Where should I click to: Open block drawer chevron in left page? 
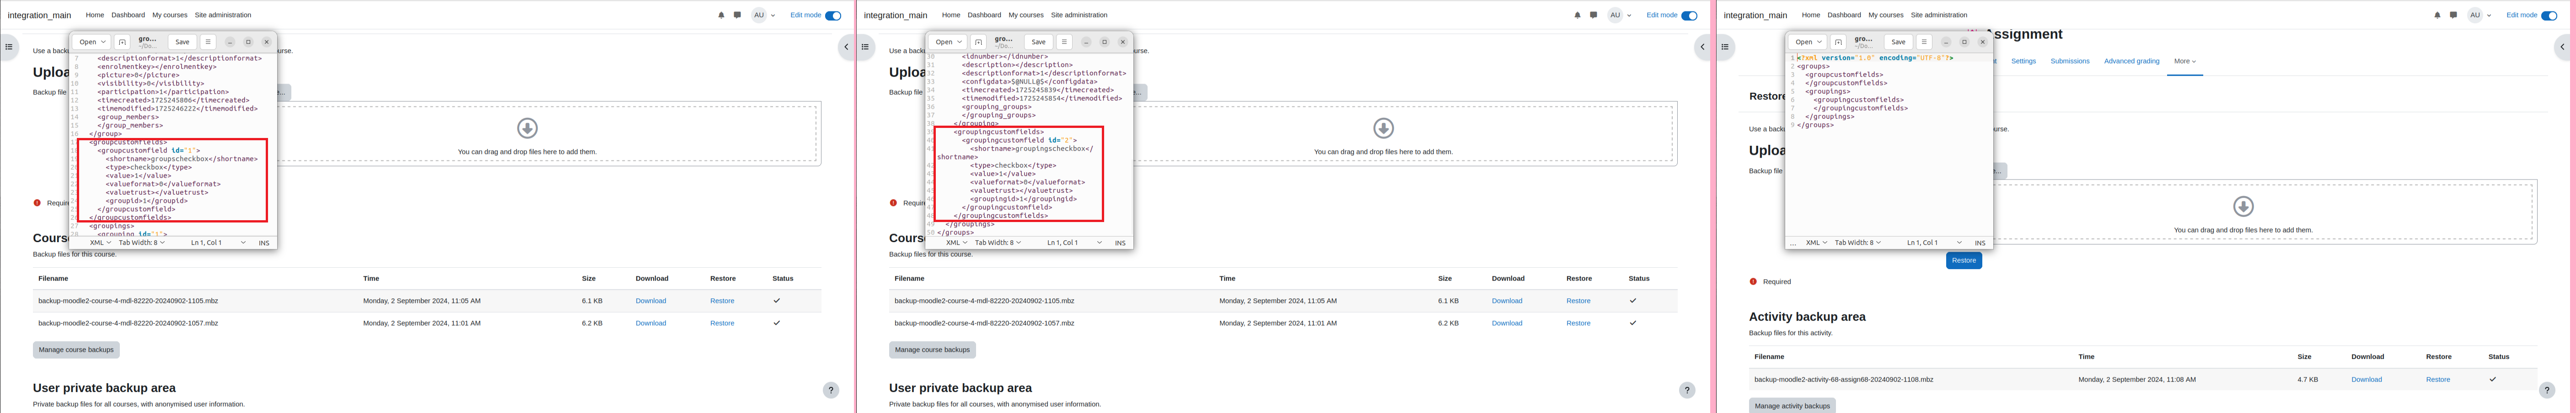click(x=846, y=47)
